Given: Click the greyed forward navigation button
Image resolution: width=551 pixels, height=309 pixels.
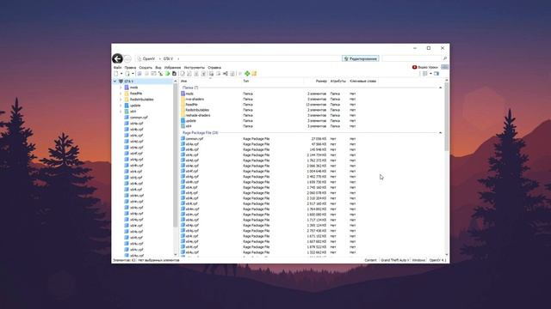Looking at the screenshot, I should pyautogui.click(x=127, y=59).
